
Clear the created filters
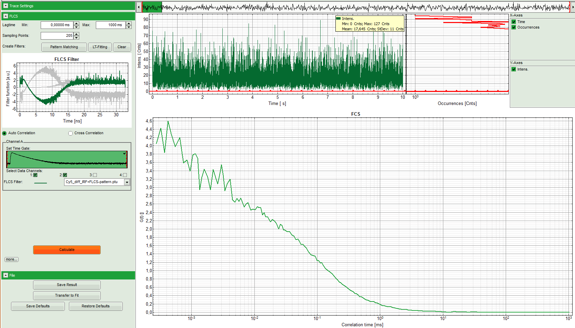coord(122,47)
